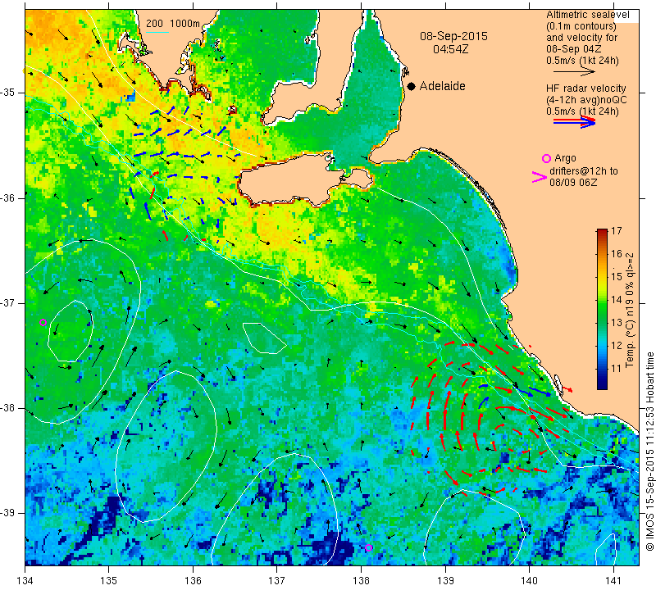The height and width of the screenshot is (590, 656).
Task: Click the '17' value on the color bar
Action: pos(617,231)
